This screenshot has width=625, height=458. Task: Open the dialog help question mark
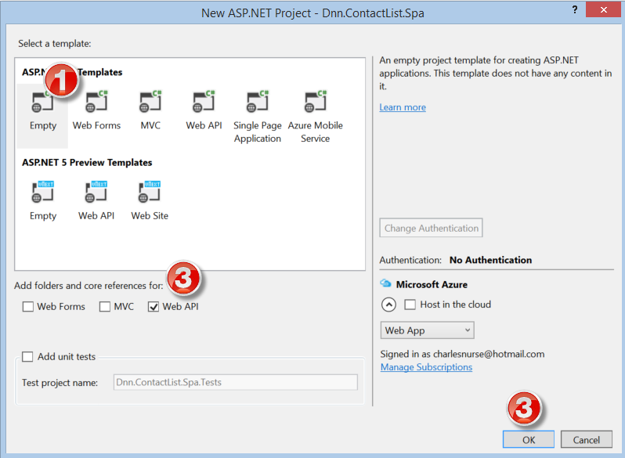(574, 9)
